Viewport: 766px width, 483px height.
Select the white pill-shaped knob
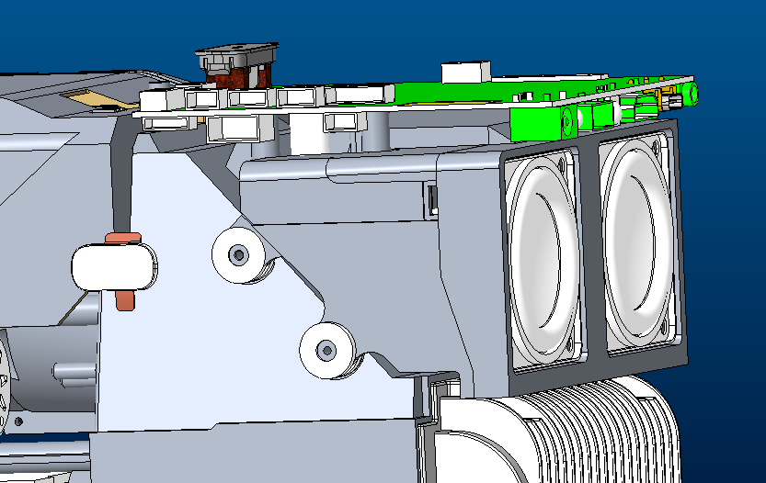pyautogui.click(x=114, y=267)
